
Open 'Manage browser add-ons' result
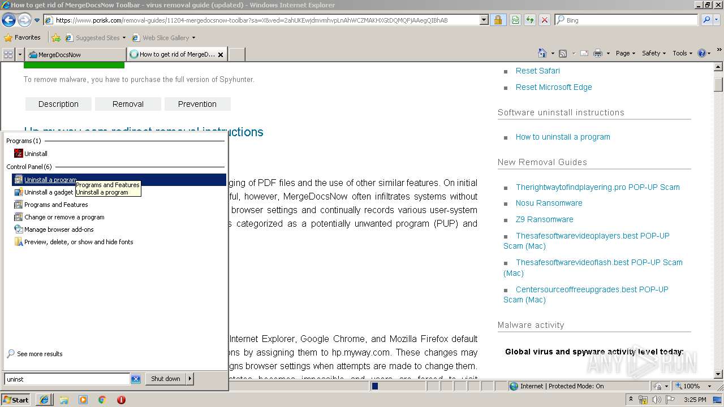pyautogui.click(x=119, y=230)
